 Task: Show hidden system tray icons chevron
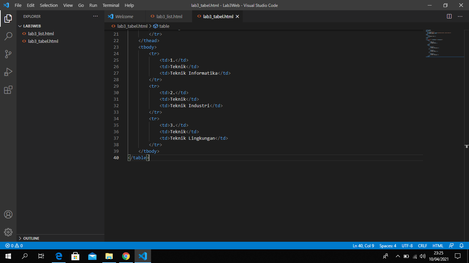(x=398, y=256)
